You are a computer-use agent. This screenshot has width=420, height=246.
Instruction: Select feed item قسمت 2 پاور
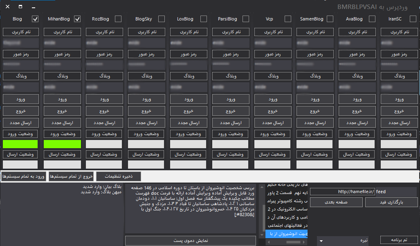(287, 193)
